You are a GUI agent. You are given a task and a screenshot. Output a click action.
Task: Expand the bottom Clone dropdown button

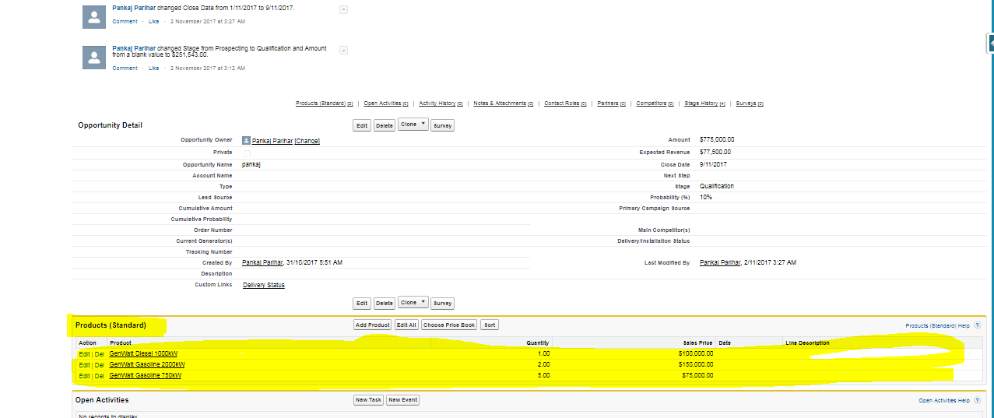pos(413,302)
